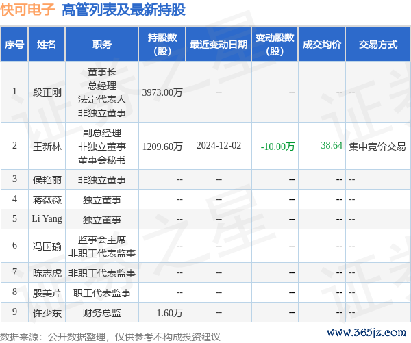Click the 职务 column header
411x343 pixels.
tap(101, 45)
